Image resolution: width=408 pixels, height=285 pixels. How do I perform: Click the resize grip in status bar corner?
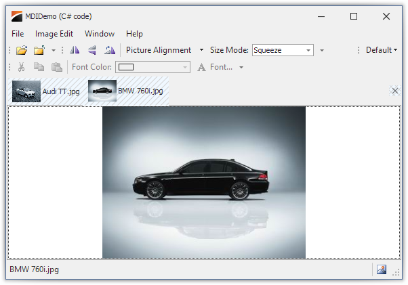tap(396, 272)
